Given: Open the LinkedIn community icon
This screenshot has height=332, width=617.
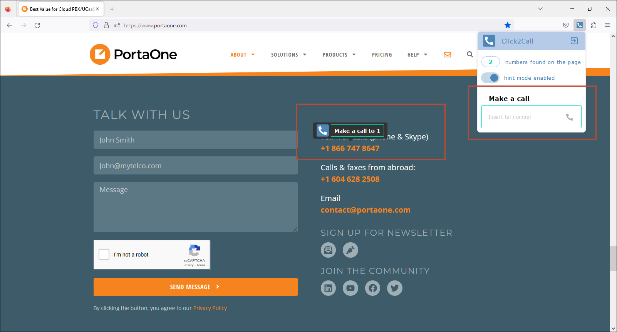Looking at the screenshot, I should pyautogui.click(x=328, y=288).
